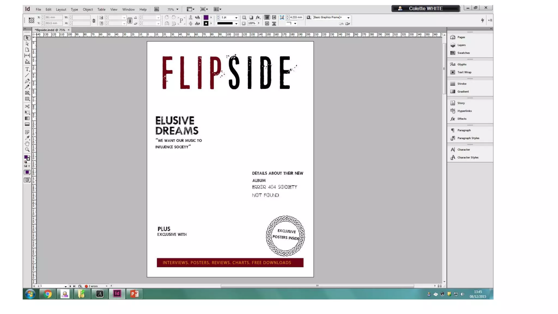The image size is (558, 314).
Task: Open the stroke style line dropdown
Action: 236,23
